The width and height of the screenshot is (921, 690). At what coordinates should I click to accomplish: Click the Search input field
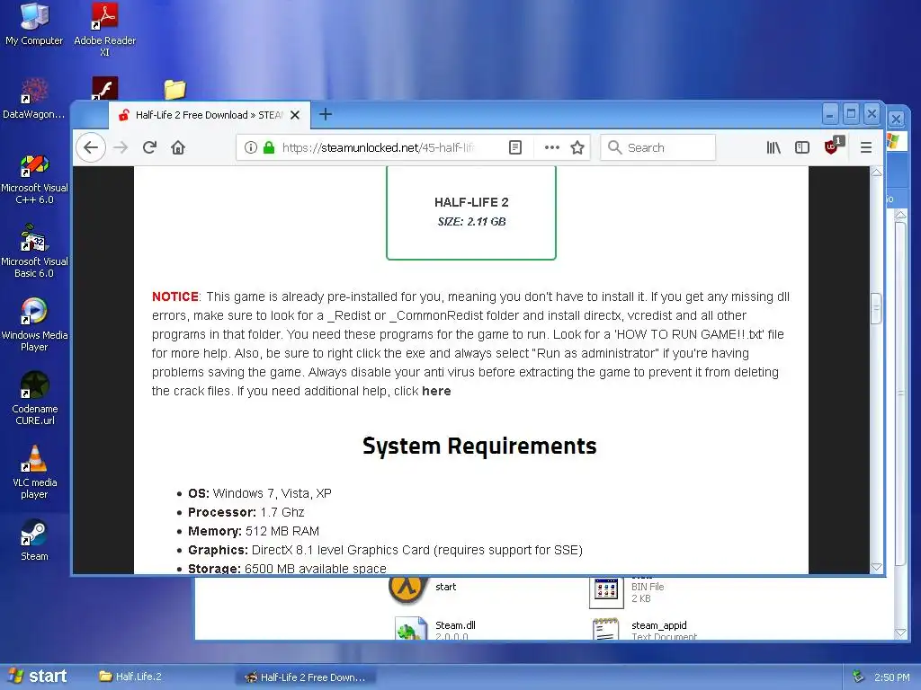point(657,147)
